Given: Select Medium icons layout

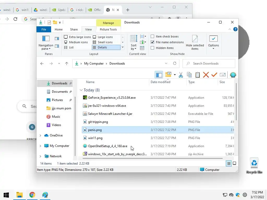Looking at the screenshot, I should click(76, 42).
